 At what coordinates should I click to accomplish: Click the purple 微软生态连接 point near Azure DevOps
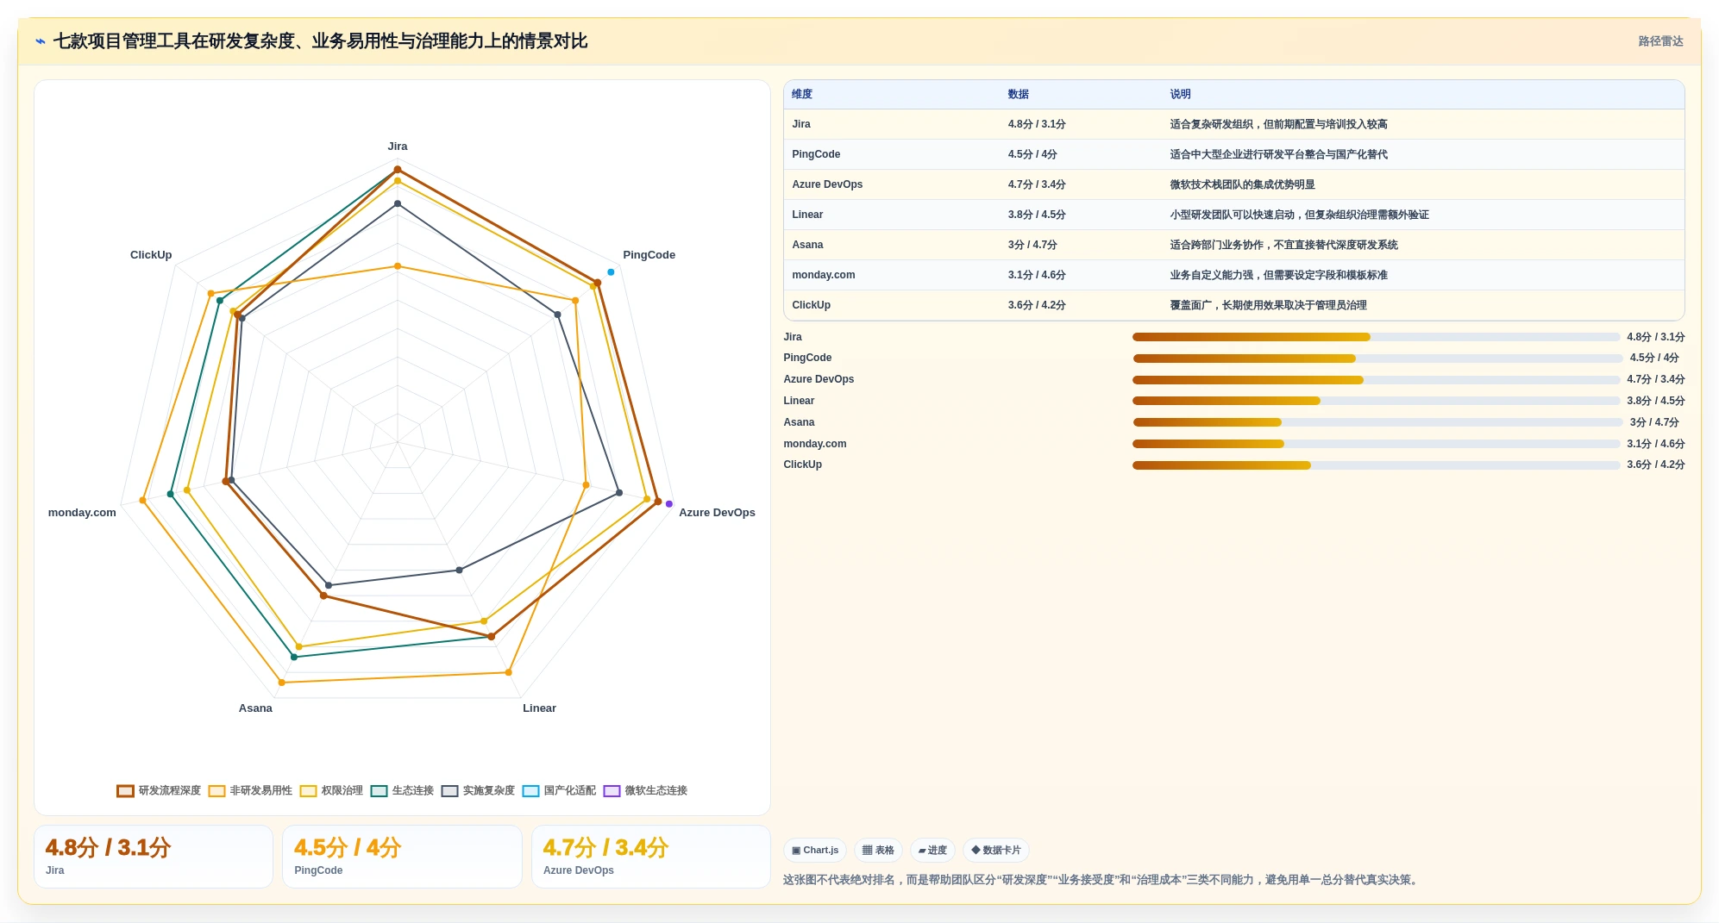tap(668, 504)
